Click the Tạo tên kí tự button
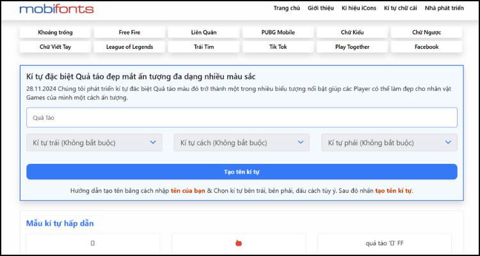The image size is (480, 256). 242,172
